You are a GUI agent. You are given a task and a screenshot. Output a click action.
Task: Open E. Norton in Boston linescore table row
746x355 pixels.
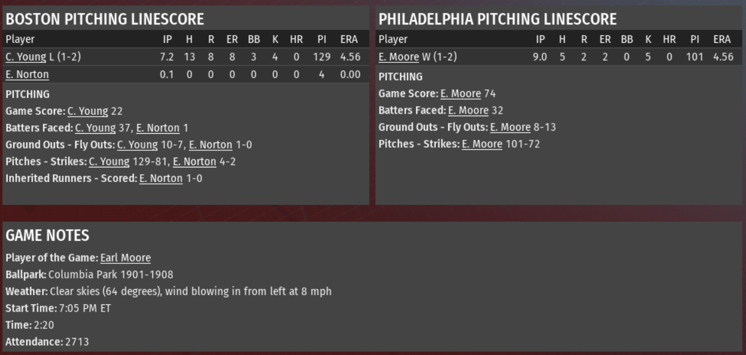(x=27, y=75)
